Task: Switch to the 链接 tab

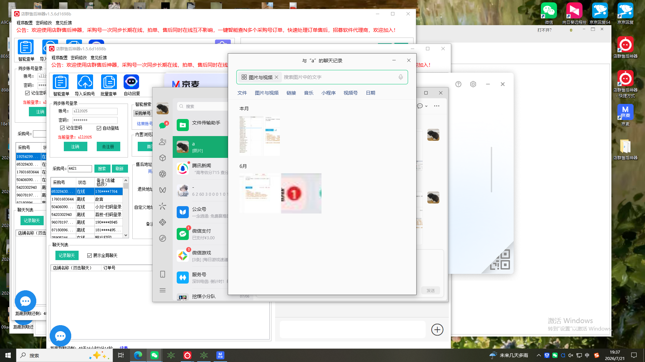Action: pyautogui.click(x=291, y=93)
